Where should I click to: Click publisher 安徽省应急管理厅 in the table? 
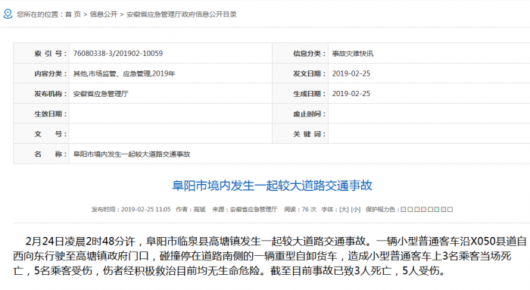coord(101,94)
